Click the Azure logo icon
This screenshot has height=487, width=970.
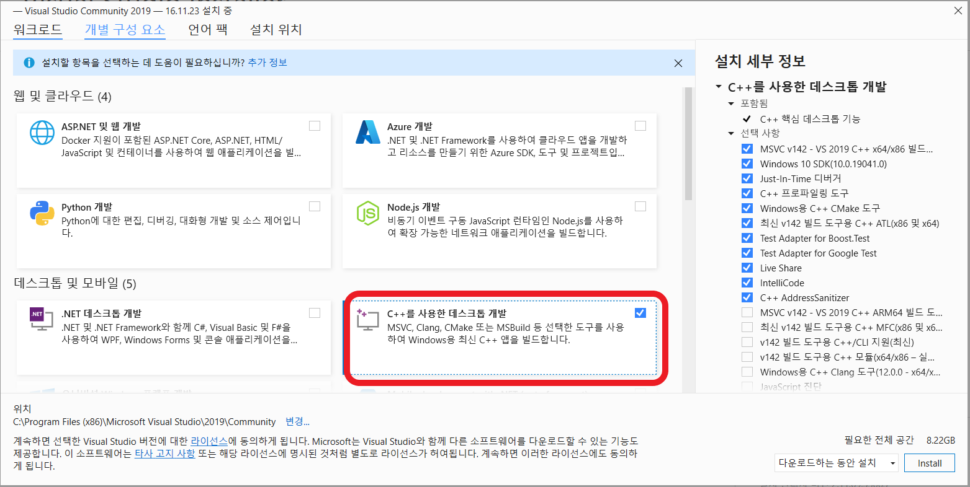pos(368,132)
